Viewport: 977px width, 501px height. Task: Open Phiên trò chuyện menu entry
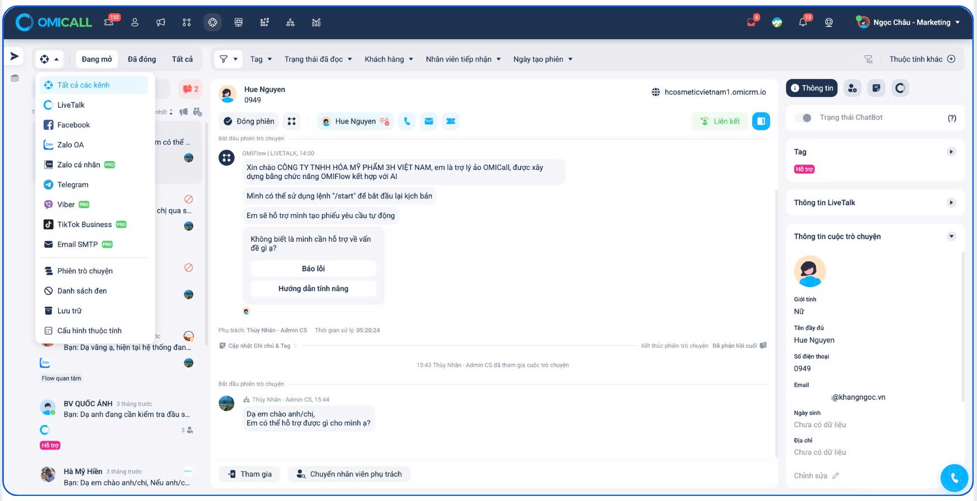click(93, 271)
